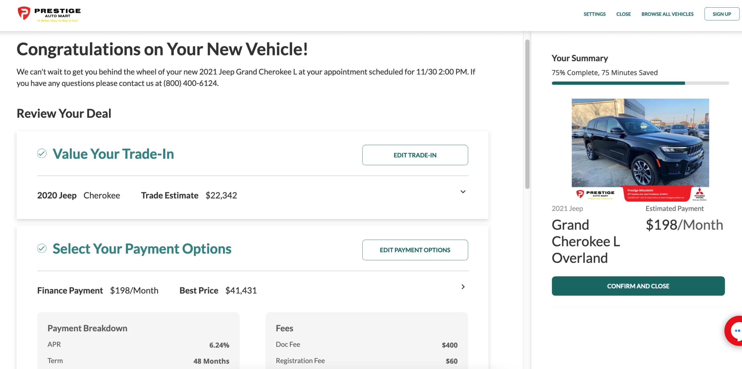Click the Prestige logo below vehicle photo
The height and width of the screenshot is (369, 742).
click(x=595, y=194)
